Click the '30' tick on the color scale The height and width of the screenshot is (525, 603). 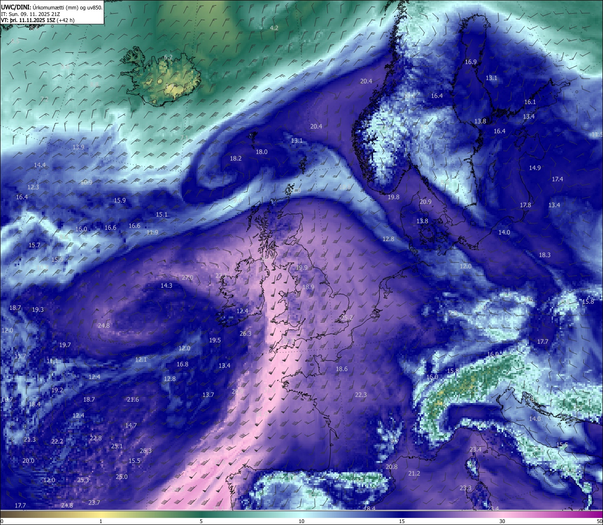[x=502, y=521]
